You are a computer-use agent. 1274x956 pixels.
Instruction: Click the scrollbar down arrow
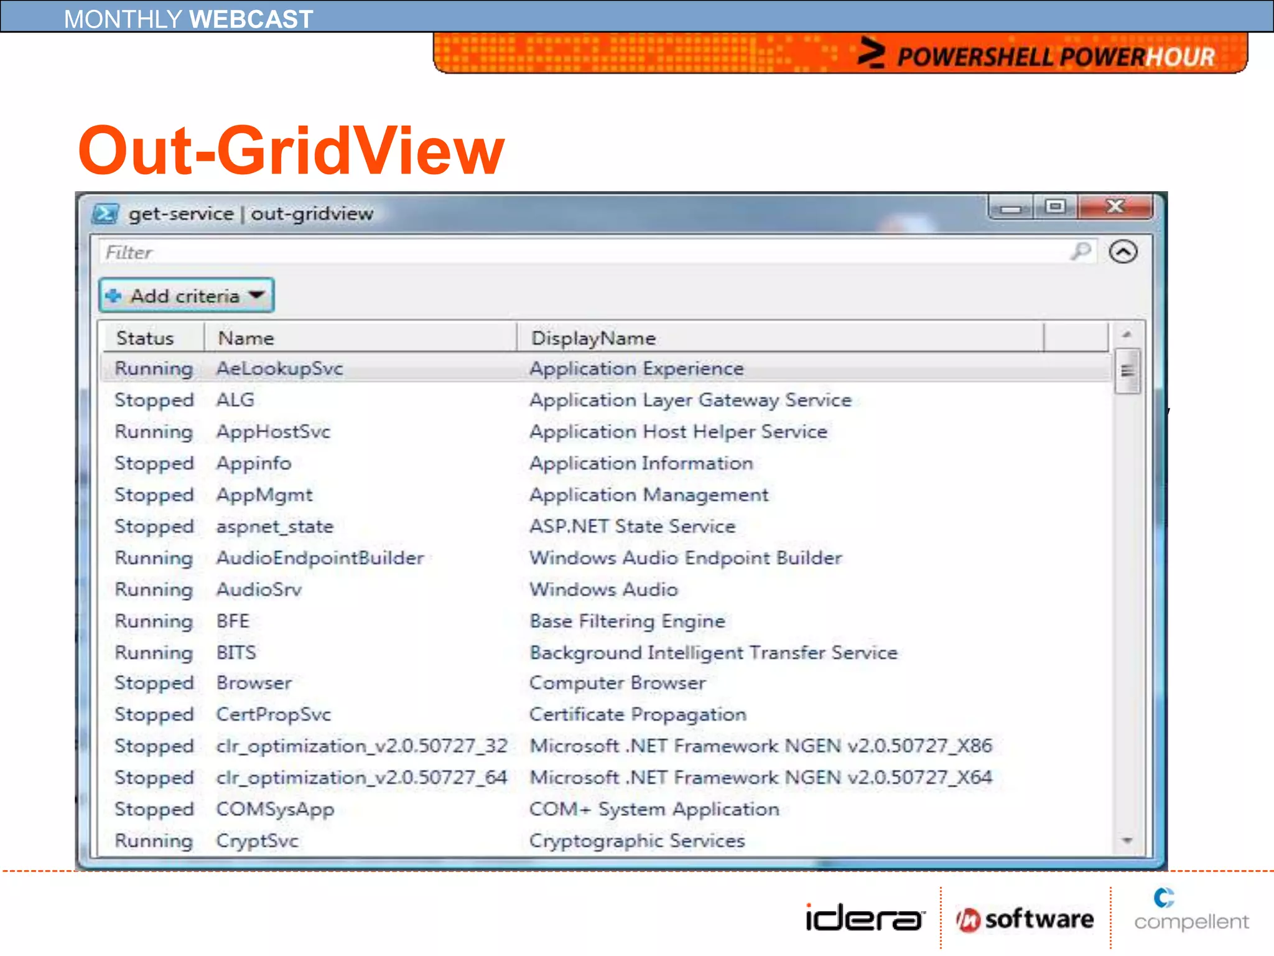(x=1127, y=841)
